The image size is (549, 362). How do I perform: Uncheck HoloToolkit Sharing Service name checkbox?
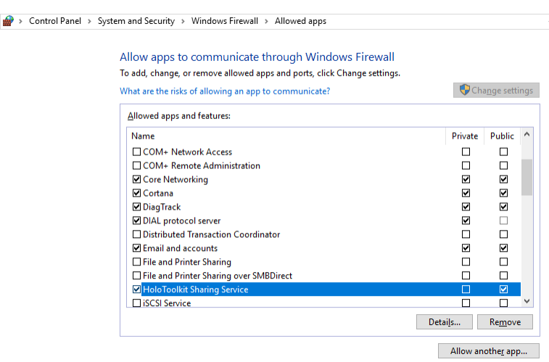pos(136,289)
